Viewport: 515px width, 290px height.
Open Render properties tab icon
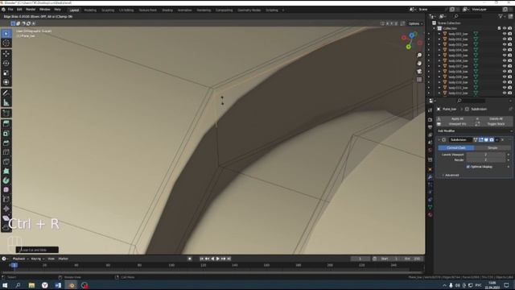[x=431, y=120]
